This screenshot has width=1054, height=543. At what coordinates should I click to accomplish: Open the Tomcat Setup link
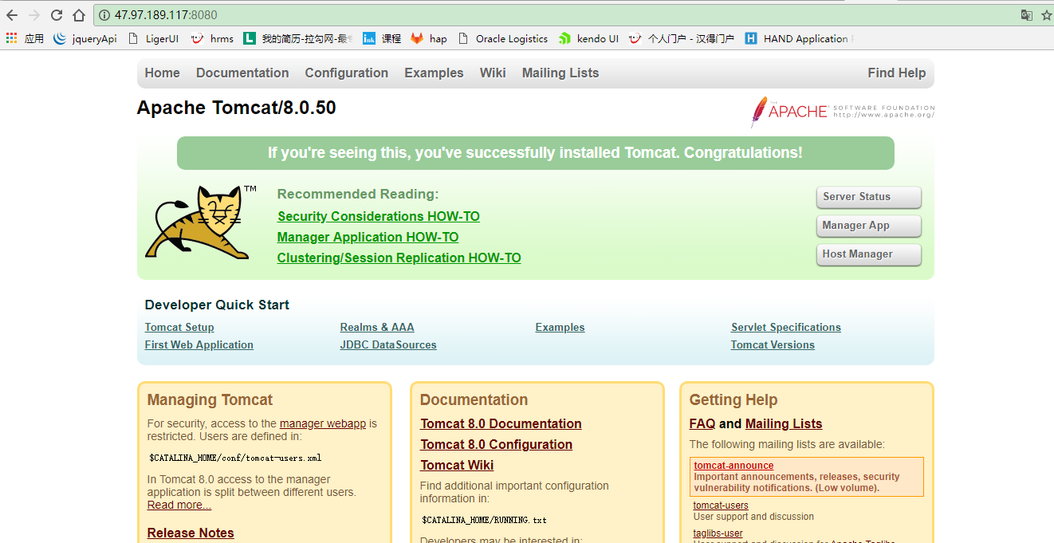[179, 327]
